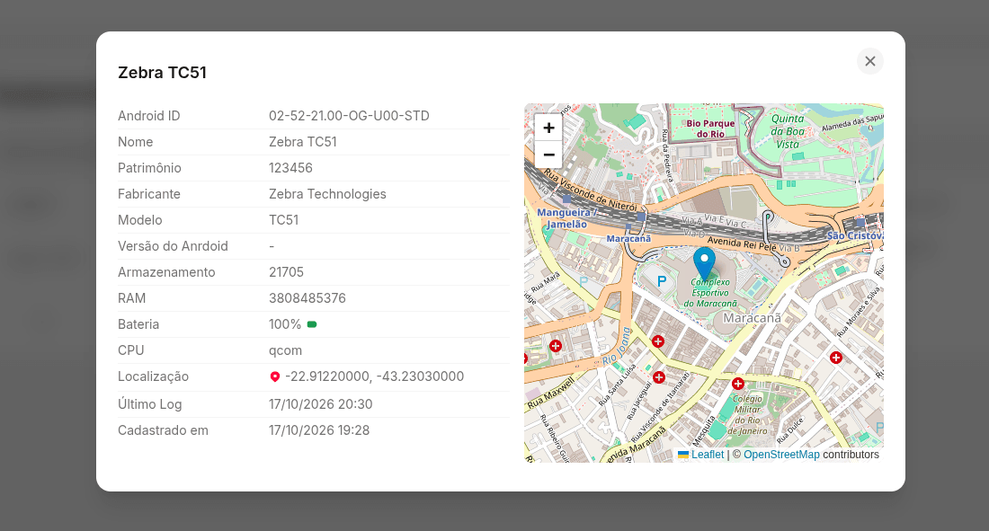The height and width of the screenshot is (531, 989).
Task: Click the Android ID label
Action: (x=149, y=116)
